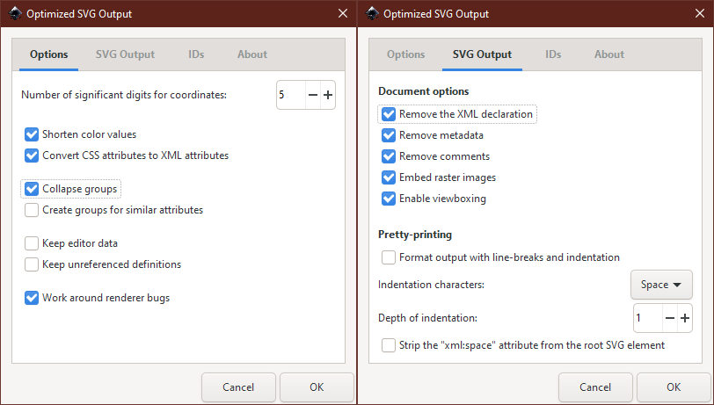Open the About tab in right dialog
The image size is (714, 405).
[x=608, y=54]
